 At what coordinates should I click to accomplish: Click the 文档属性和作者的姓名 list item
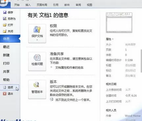pyautogui.click(x=69, y=68)
